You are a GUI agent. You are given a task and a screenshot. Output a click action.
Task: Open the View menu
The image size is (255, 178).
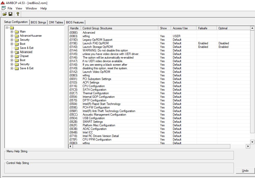point(19,8)
